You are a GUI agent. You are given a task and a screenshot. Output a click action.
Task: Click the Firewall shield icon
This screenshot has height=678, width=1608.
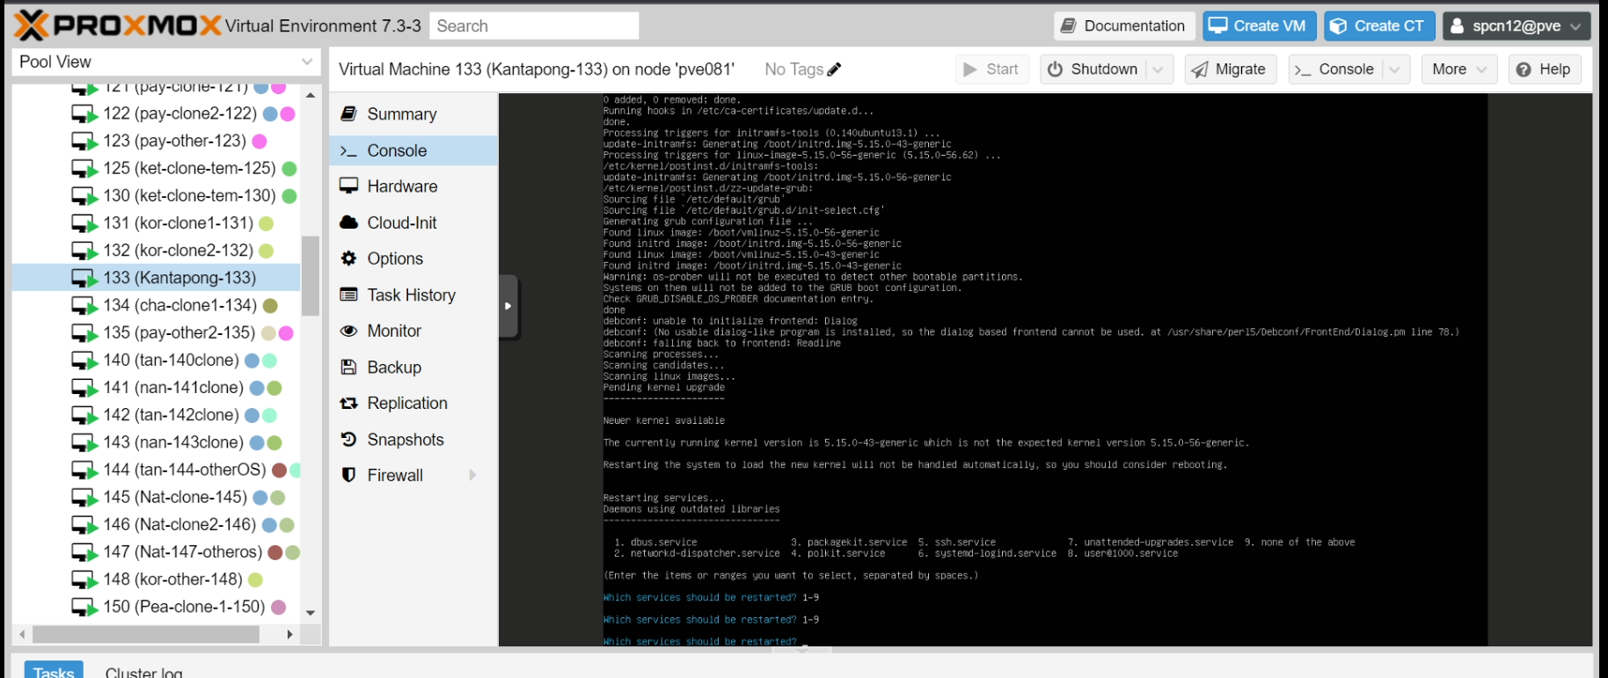click(x=349, y=475)
